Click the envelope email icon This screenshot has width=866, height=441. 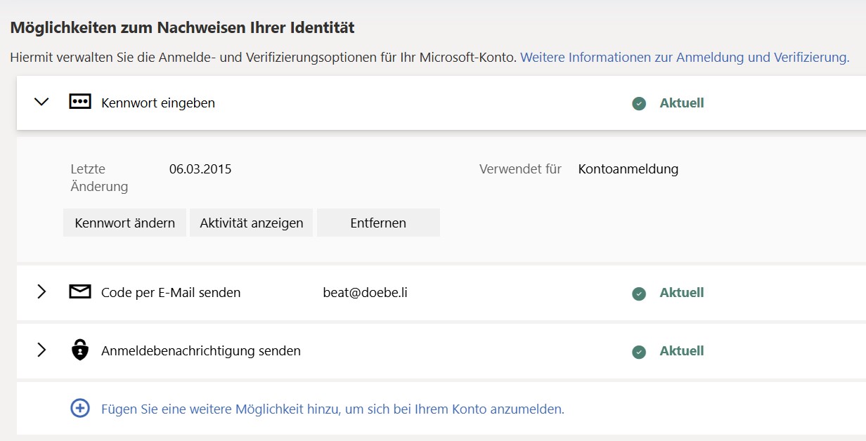click(x=80, y=291)
